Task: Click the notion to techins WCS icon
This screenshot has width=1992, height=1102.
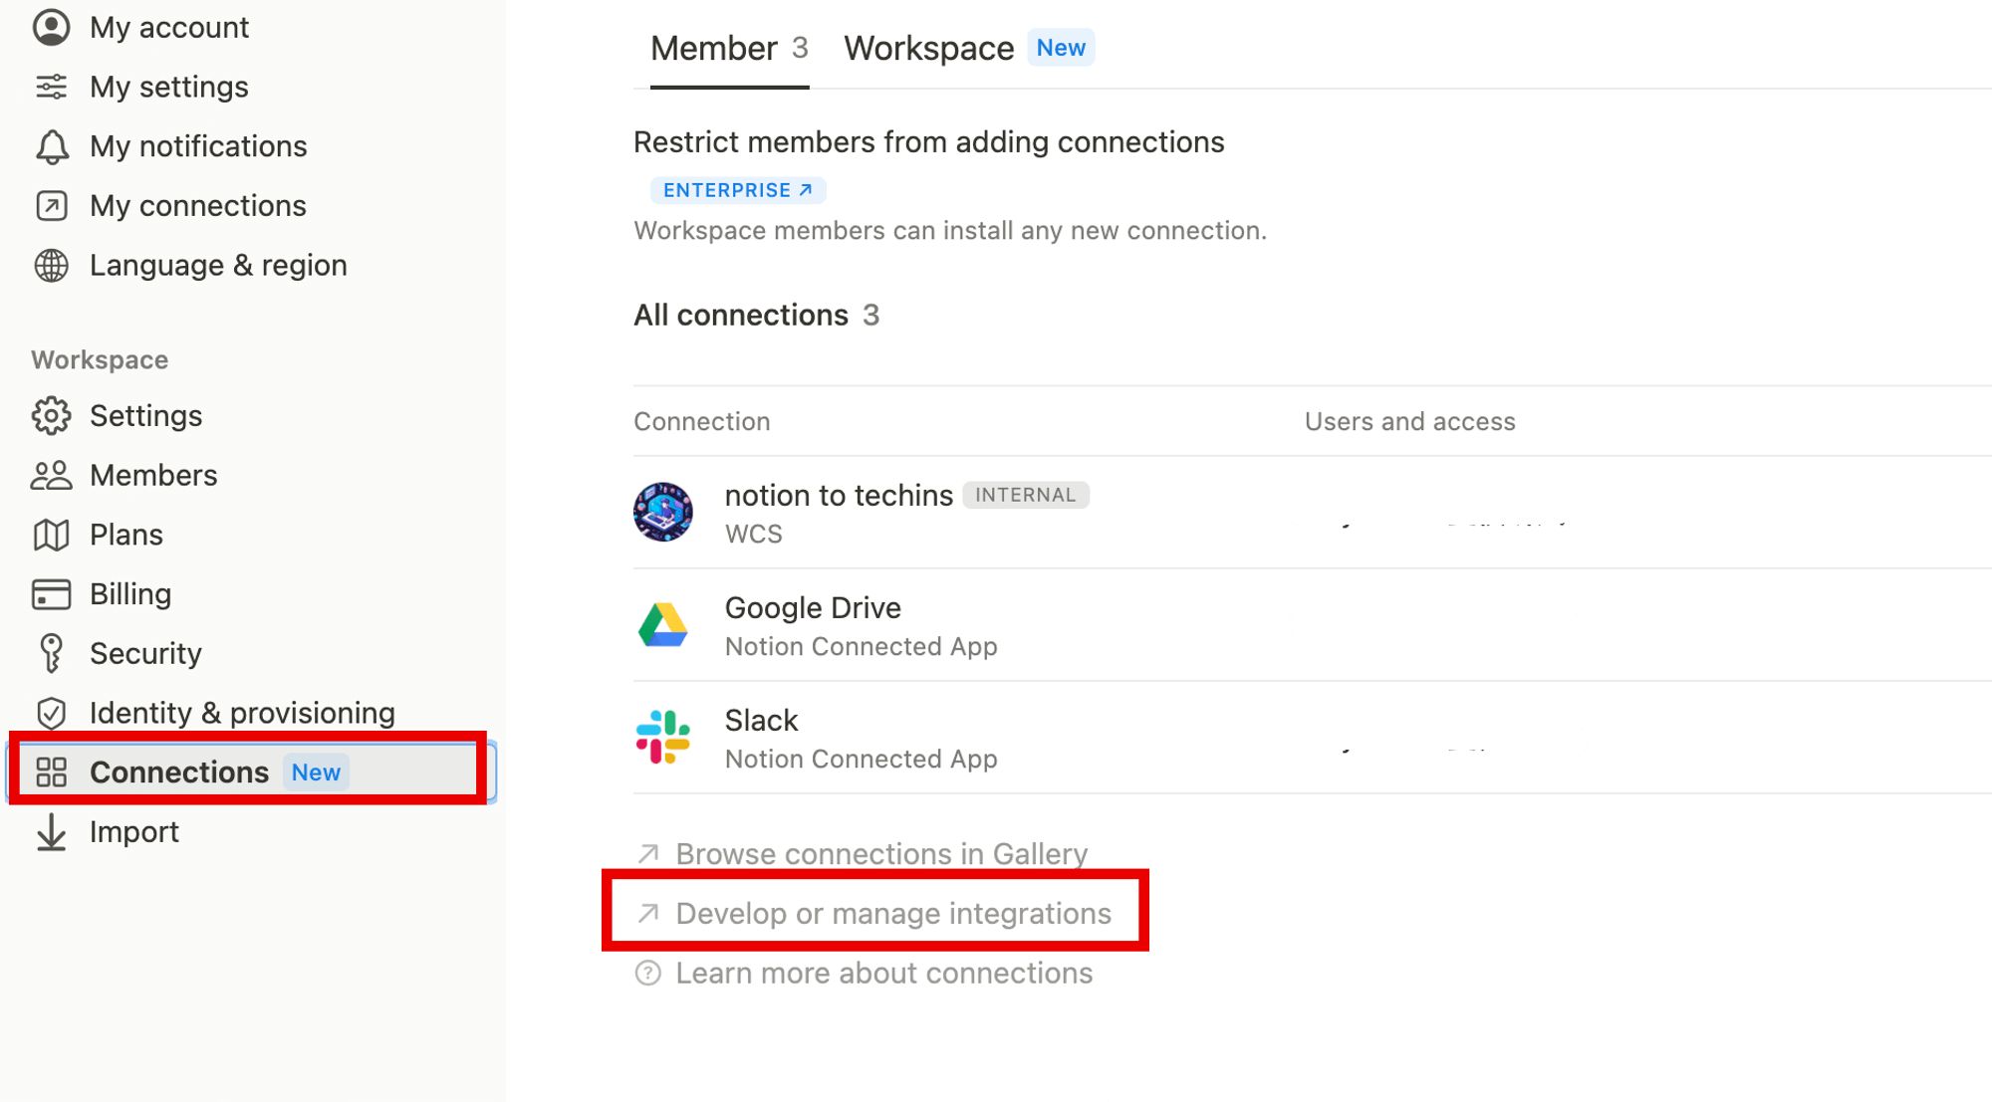Action: click(666, 512)
